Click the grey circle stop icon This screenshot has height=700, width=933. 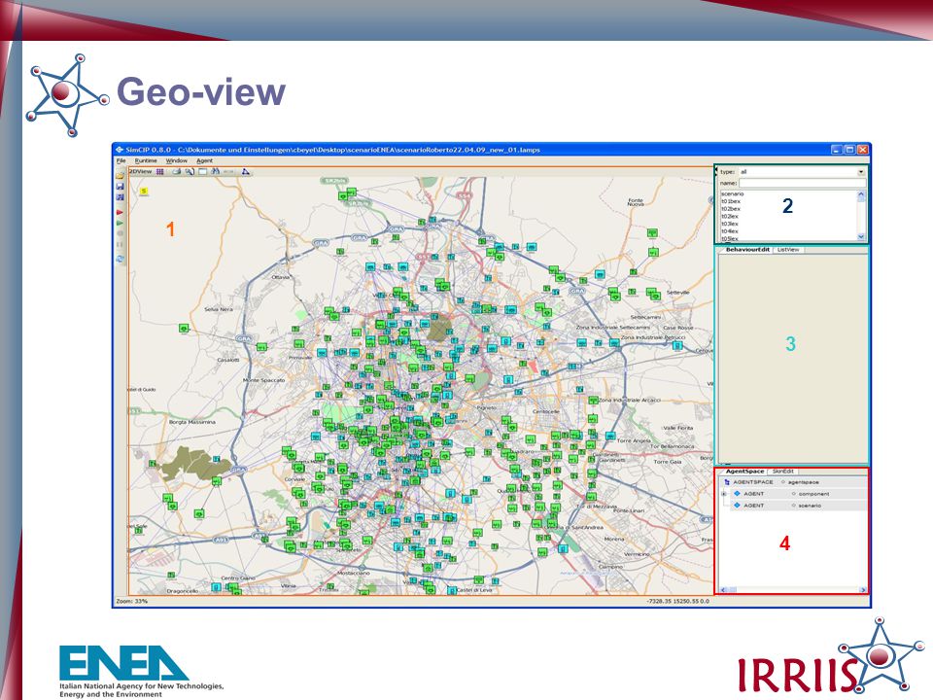coord(121,234)
